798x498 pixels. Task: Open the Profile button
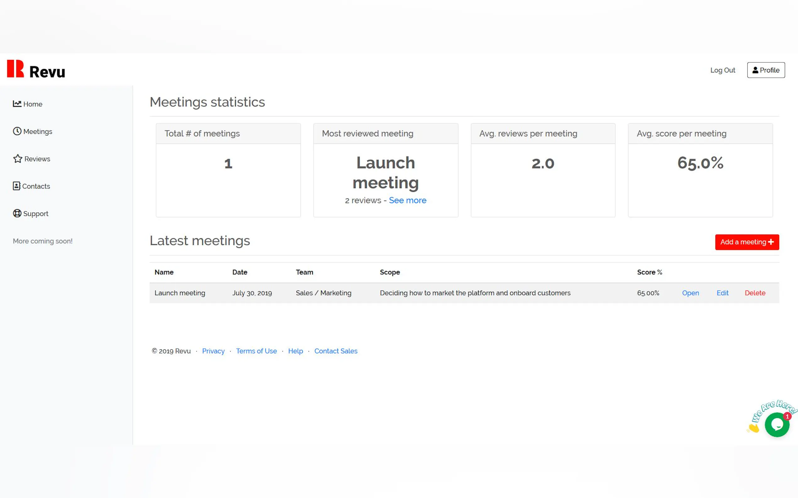point(766,70)
